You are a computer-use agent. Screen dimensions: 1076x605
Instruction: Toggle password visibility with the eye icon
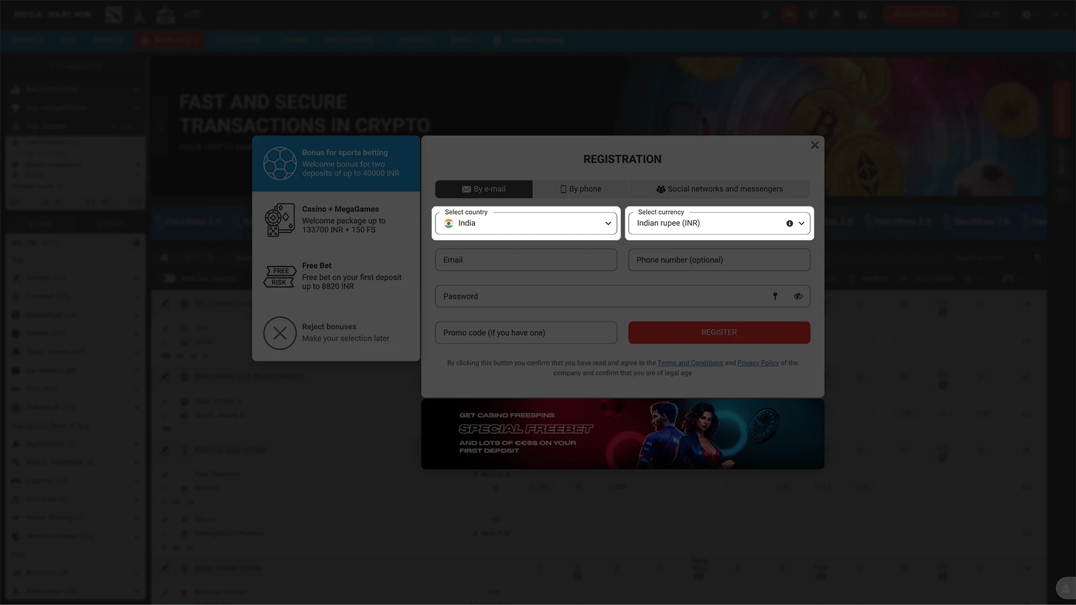pos(798,296)
